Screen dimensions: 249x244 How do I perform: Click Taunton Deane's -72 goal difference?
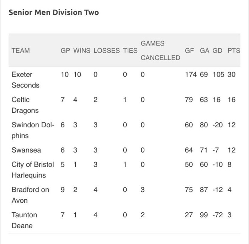(217, 215)
